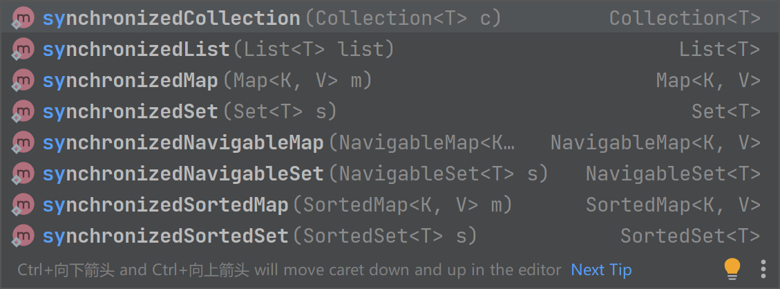Select the synchronizedSortedMap completion item
Screen dimensions: 780x289
point(166,205)
